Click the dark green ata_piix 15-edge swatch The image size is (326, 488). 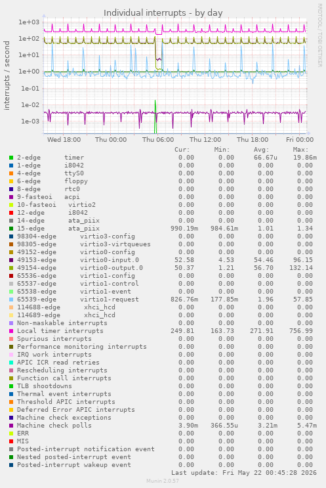pyautogui.click(x=11, y=229)
